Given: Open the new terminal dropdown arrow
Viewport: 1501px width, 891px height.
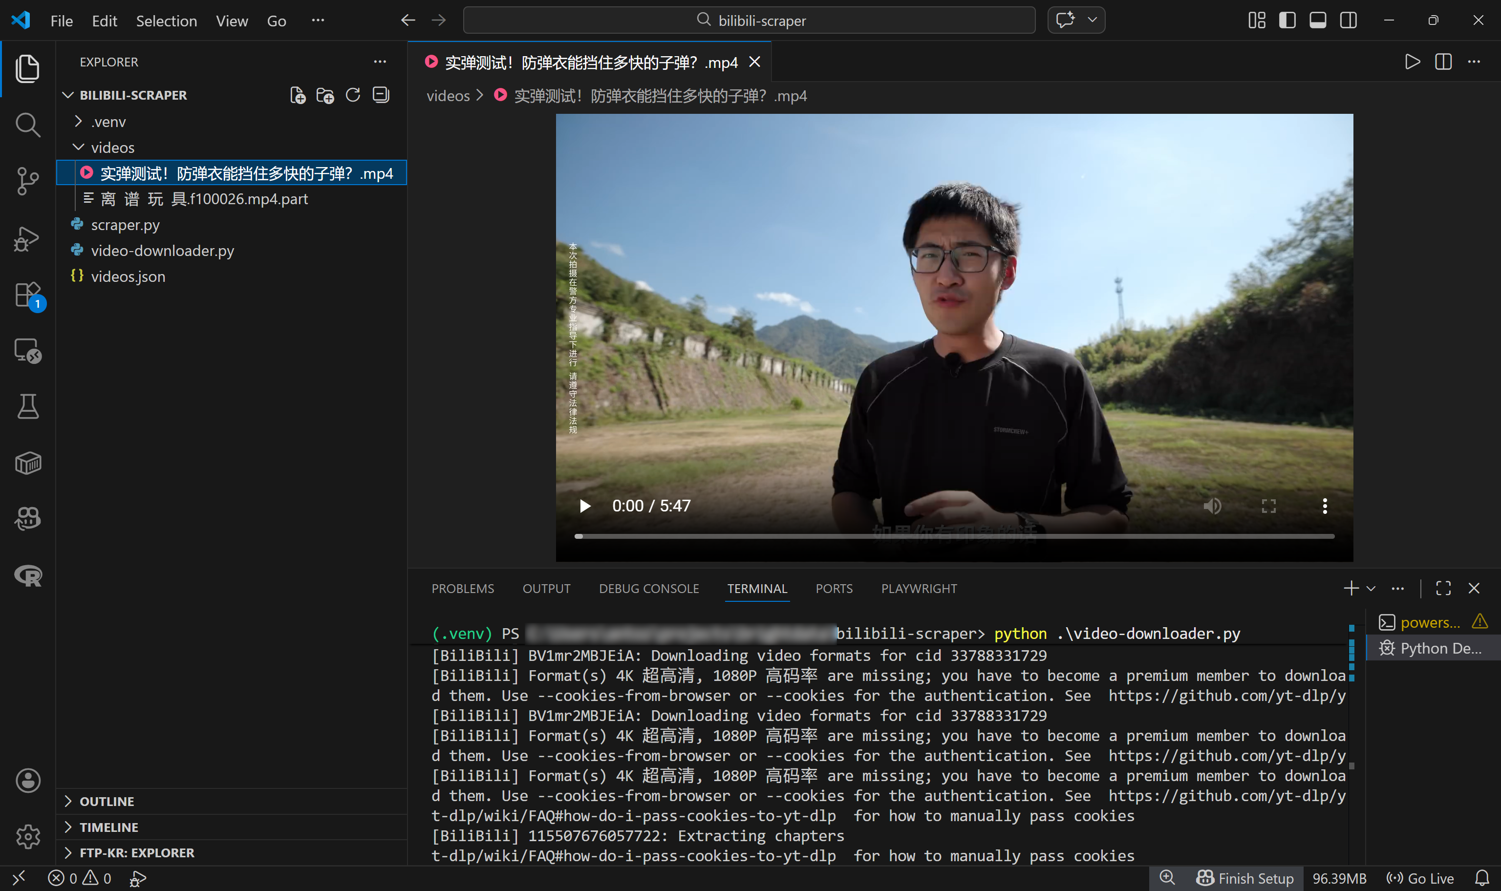Looking at the screenshot, I should pos(1371,589).
